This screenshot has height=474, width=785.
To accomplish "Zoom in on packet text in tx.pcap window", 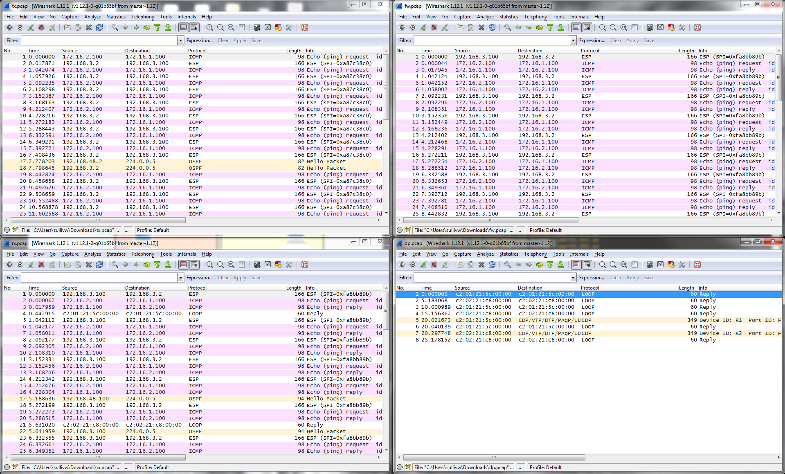I will click(210, 27).
